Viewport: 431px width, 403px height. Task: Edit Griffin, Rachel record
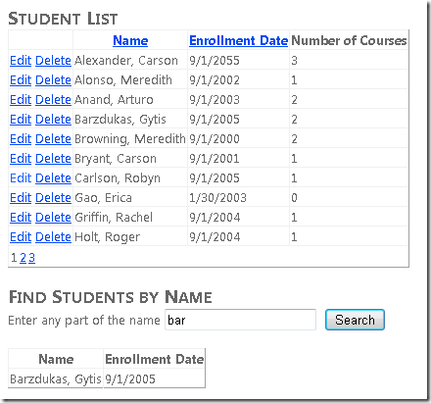21,218
